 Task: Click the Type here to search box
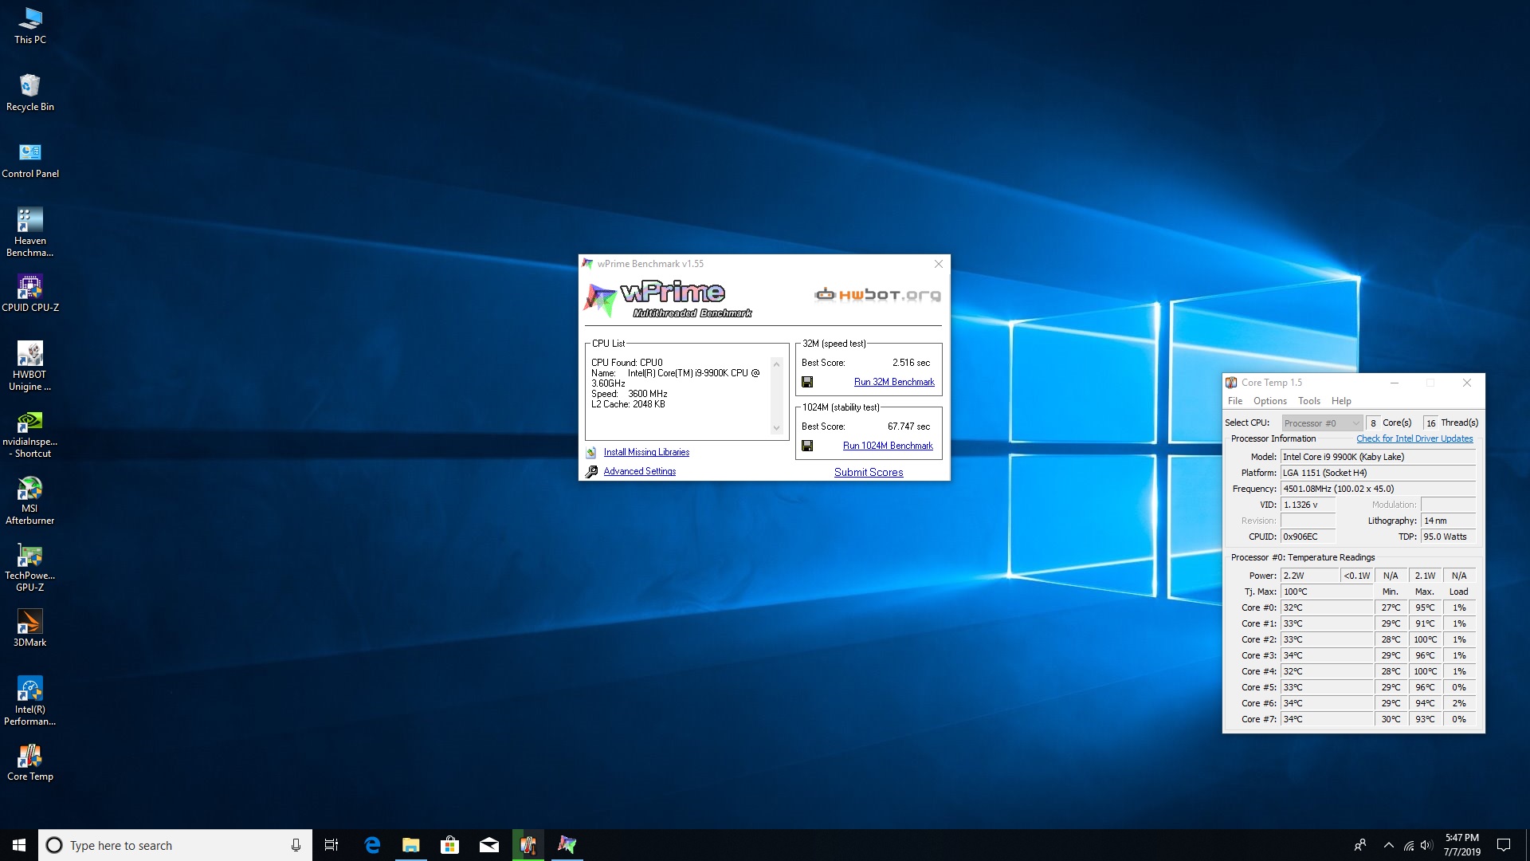175,845
